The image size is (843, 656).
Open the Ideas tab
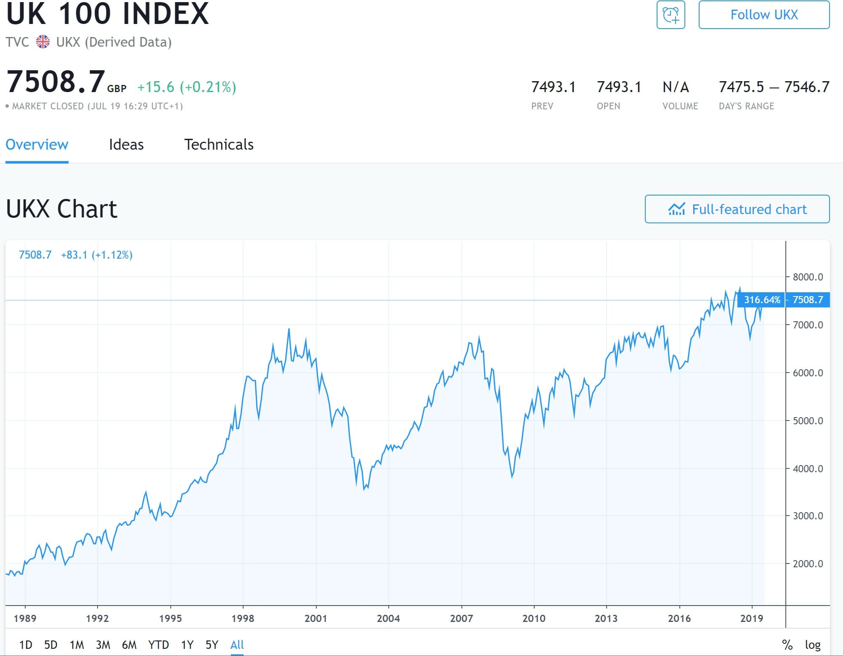(x=126, y=145)
